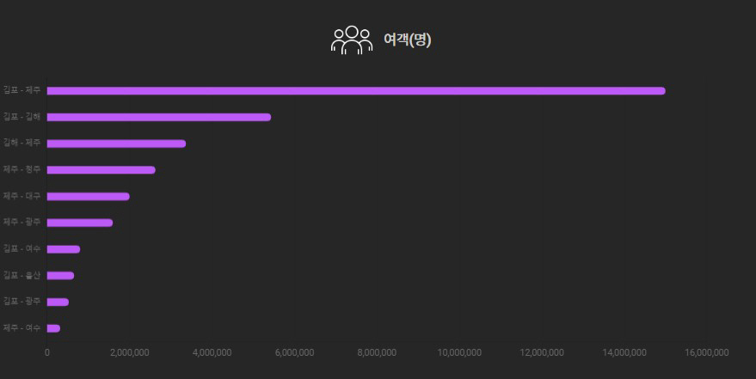Viewport: 756px width, 379px height.
Task: Click the 김포 - 울산 bar
Action: coord(60,275)
